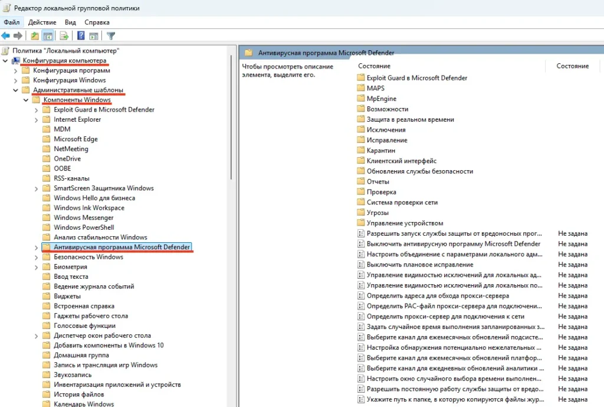The image size is (604, 407).
Task: Open the Действие menu
Action: (42, 22)
